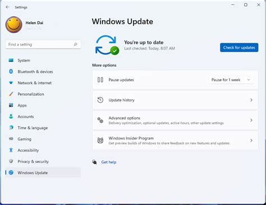This screenshot has width=266, height=205.
Task: Click the More options heading
Action: tap(104, 65)
